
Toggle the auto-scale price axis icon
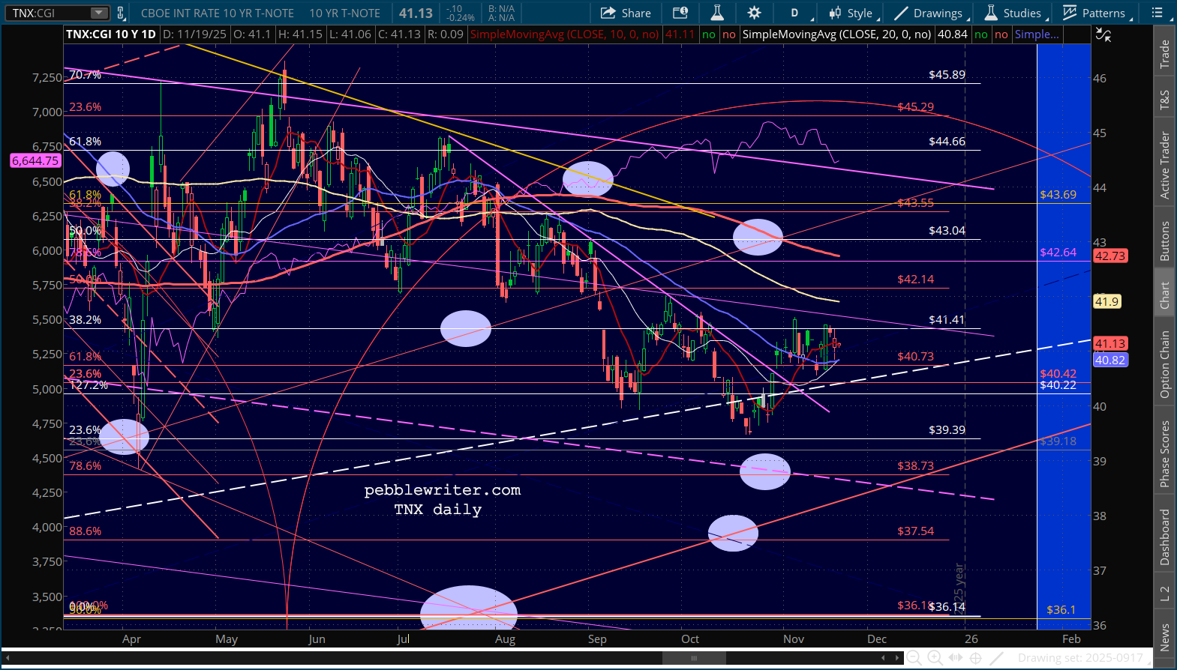[x=1103, y=34]
